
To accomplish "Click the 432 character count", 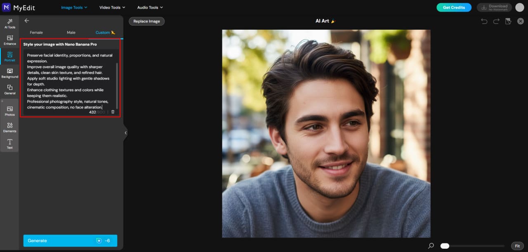I will (x=92, y=112).
